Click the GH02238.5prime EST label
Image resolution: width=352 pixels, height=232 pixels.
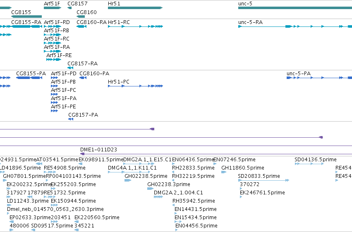[146, 176]
